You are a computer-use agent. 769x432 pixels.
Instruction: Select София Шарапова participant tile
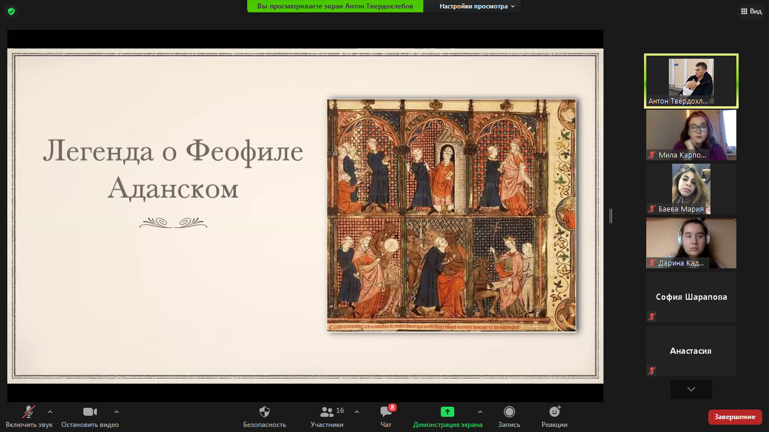[691, 297]
